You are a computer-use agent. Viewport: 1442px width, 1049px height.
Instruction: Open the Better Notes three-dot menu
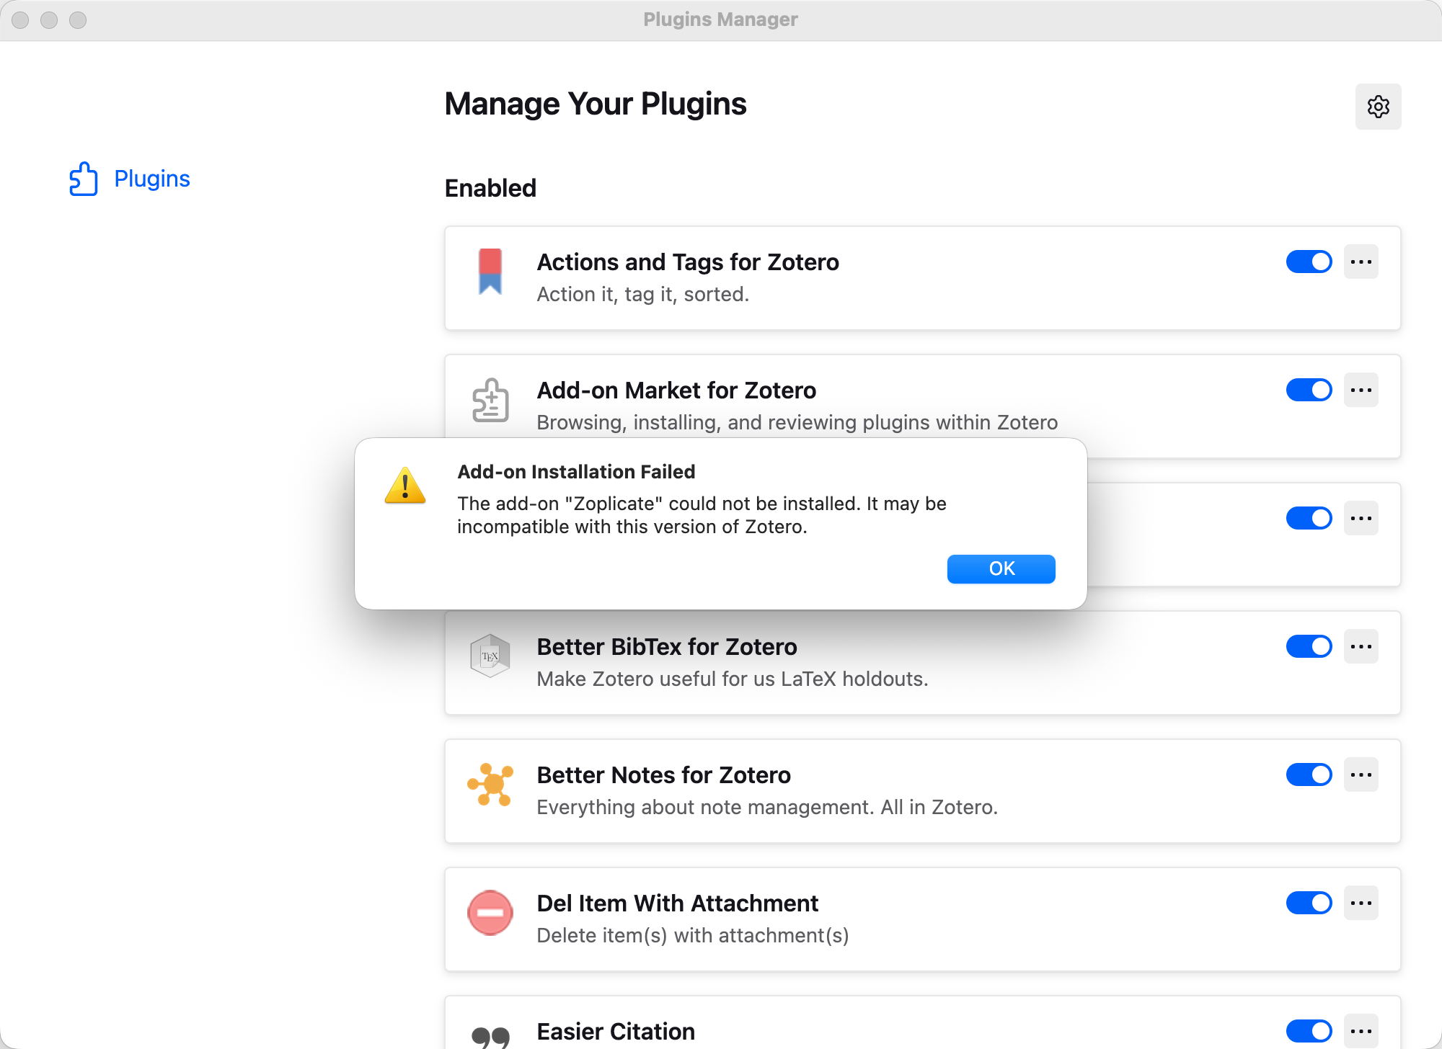(x=1361, y=775)
